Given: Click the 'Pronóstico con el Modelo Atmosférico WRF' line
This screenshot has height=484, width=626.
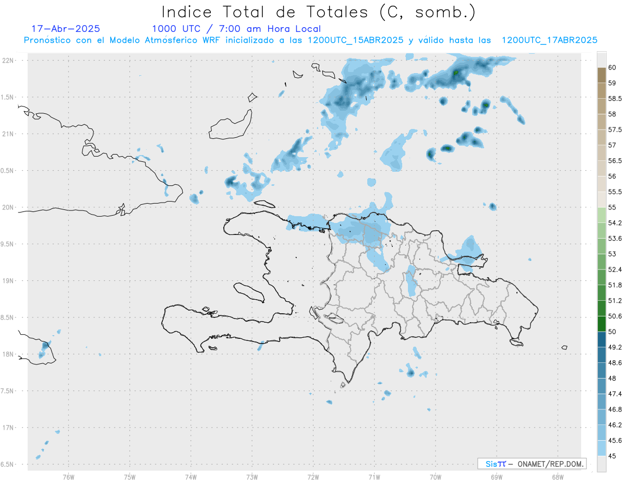Looking at the screenshot, I should (x=310, y=40).
